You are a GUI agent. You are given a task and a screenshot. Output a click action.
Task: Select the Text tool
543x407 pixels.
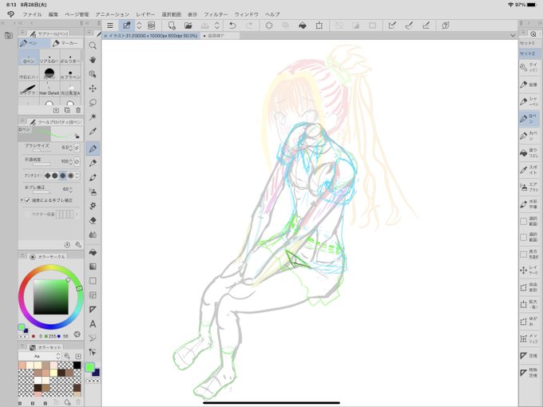(93, 324)
